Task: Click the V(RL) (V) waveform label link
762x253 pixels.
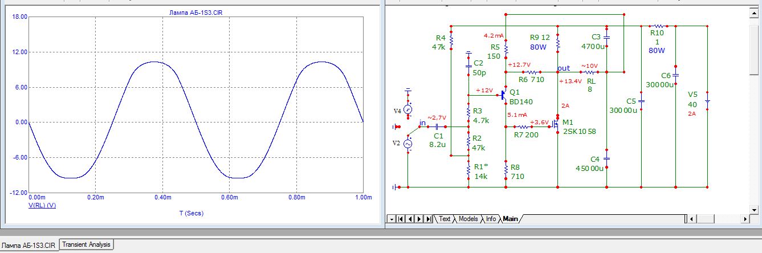Action: coord(42,205)
